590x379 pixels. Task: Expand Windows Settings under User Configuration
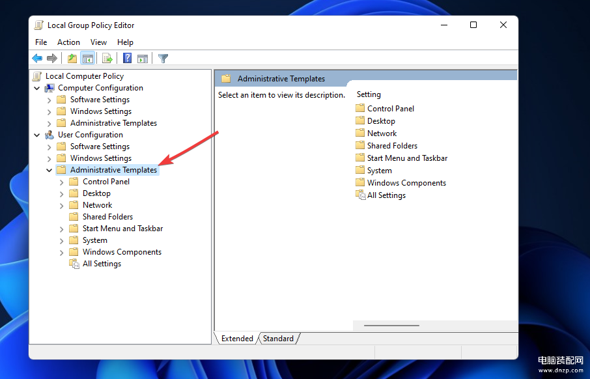click(x=49, y=158)
